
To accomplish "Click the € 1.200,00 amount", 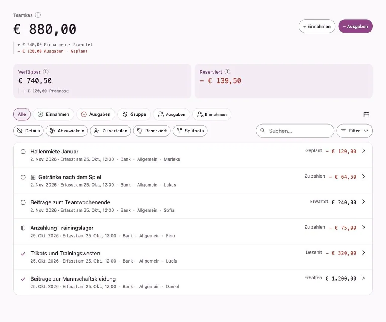I will click(x=341, y=278).
